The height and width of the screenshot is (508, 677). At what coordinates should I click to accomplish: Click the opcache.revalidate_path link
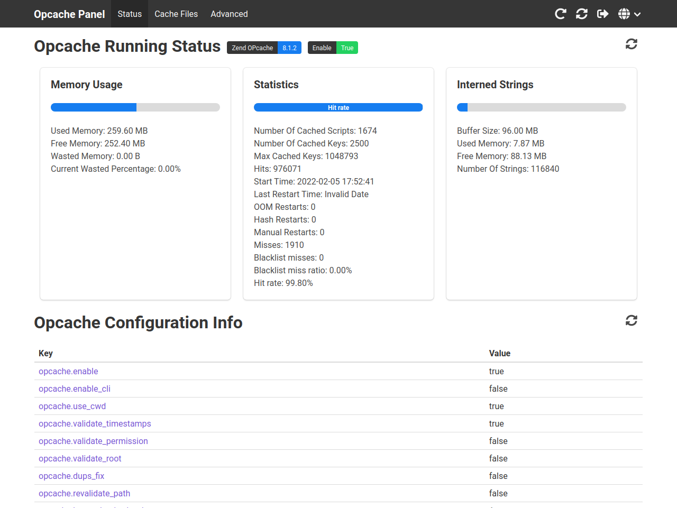click(x=84, y=493)
